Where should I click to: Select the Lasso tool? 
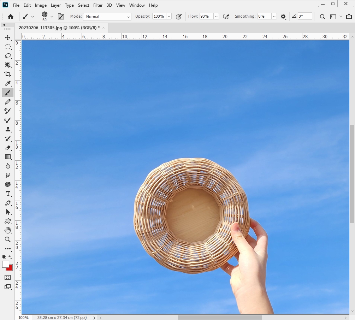pos(8,56)
